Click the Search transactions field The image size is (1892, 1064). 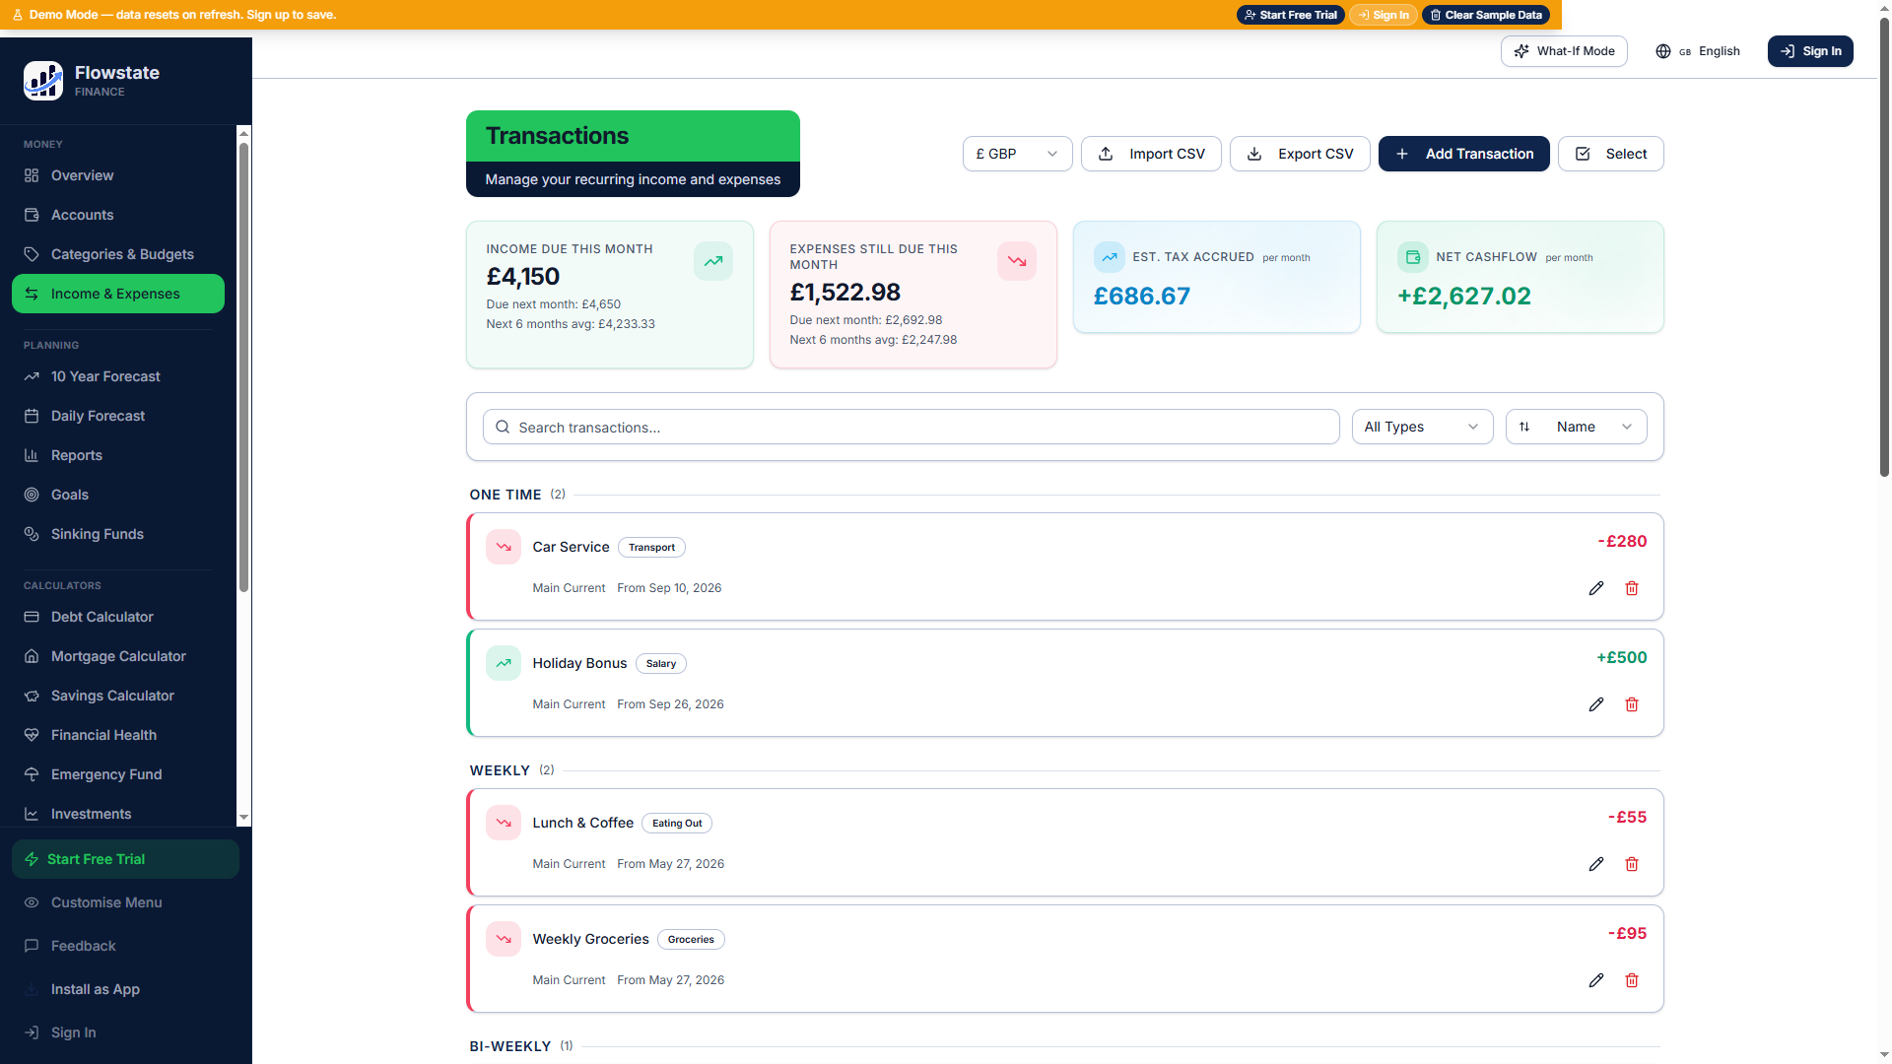click(x=911, y=427)
